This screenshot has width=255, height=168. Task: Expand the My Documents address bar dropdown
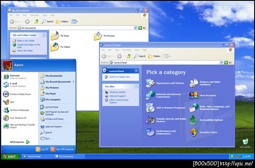(x=135, y=28)
